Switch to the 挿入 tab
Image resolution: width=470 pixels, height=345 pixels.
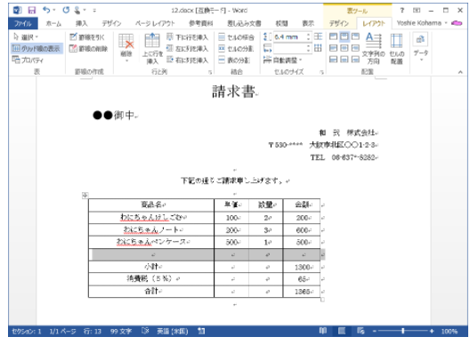pos(81,23)
